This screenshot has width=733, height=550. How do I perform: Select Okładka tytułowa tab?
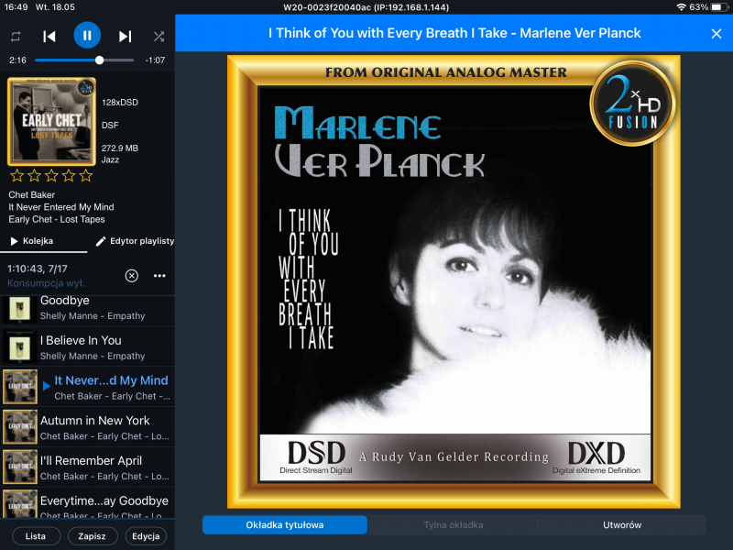[285, 524]
